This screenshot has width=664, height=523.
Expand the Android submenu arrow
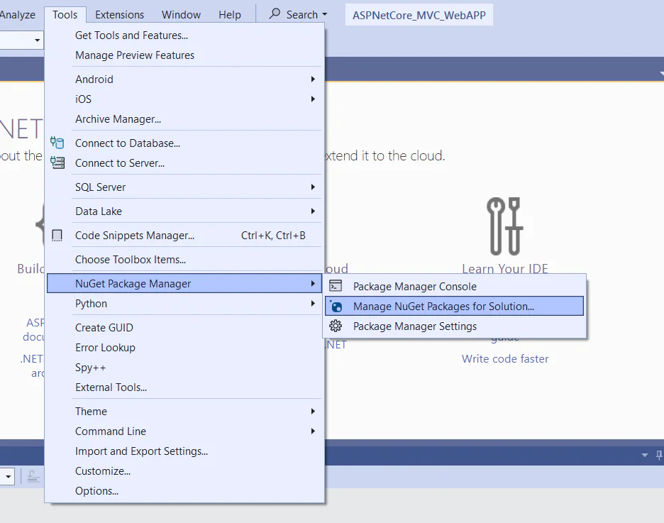[x=313, y=79]
